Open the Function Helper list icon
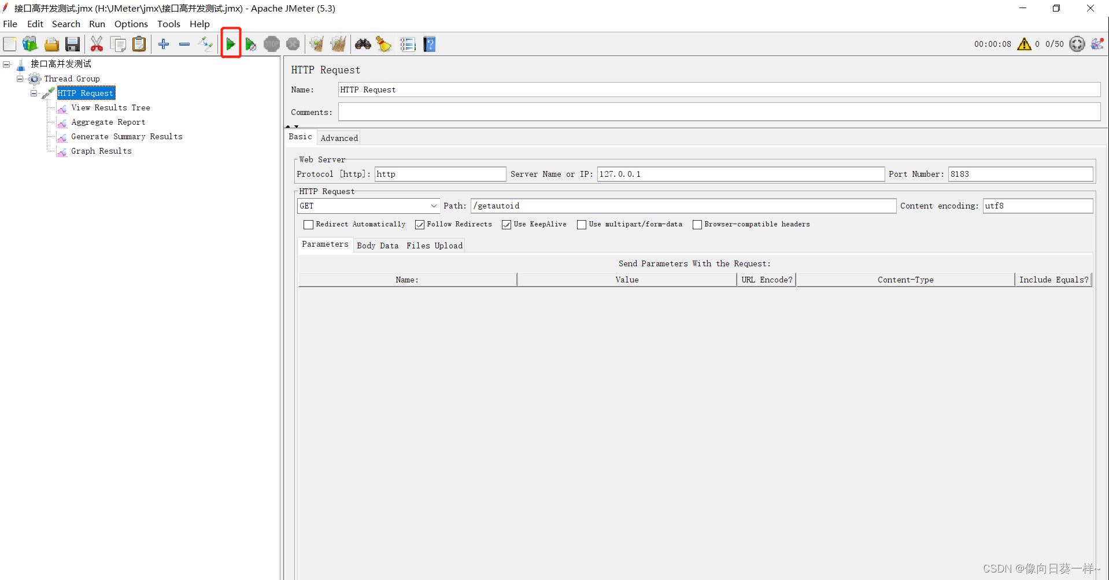This screenshot has height=580, width=1109. [408, 44]
